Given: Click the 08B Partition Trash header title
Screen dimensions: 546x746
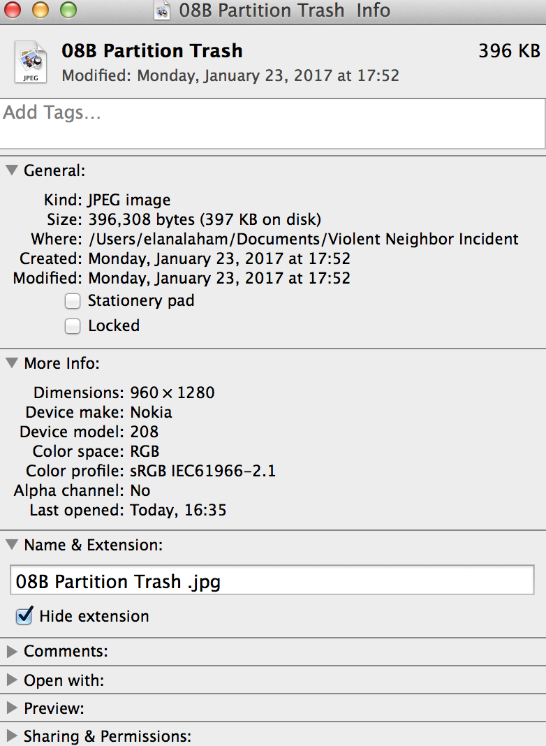Looking at the screenshot, I should coord(152,51).
